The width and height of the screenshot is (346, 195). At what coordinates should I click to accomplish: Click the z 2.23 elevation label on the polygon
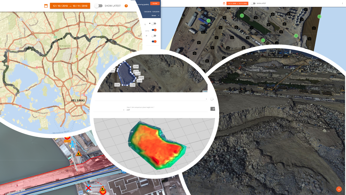(141, 78)
